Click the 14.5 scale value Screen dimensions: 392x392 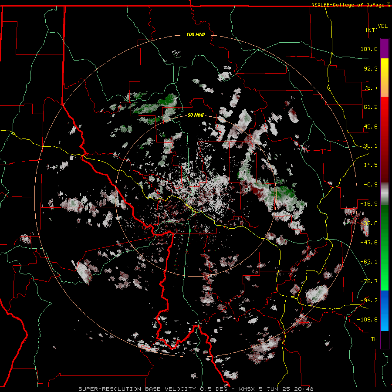tap(371, 165)
